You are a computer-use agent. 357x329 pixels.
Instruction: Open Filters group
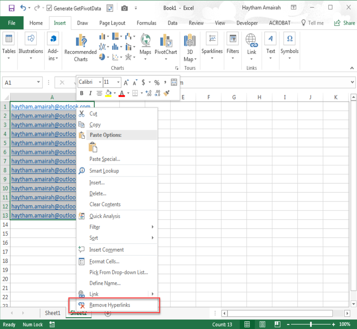pos(233,47)
